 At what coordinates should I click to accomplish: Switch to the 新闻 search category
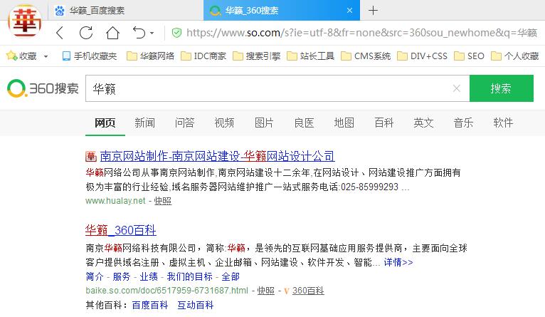pyautogui.click(x=144, y=123)
